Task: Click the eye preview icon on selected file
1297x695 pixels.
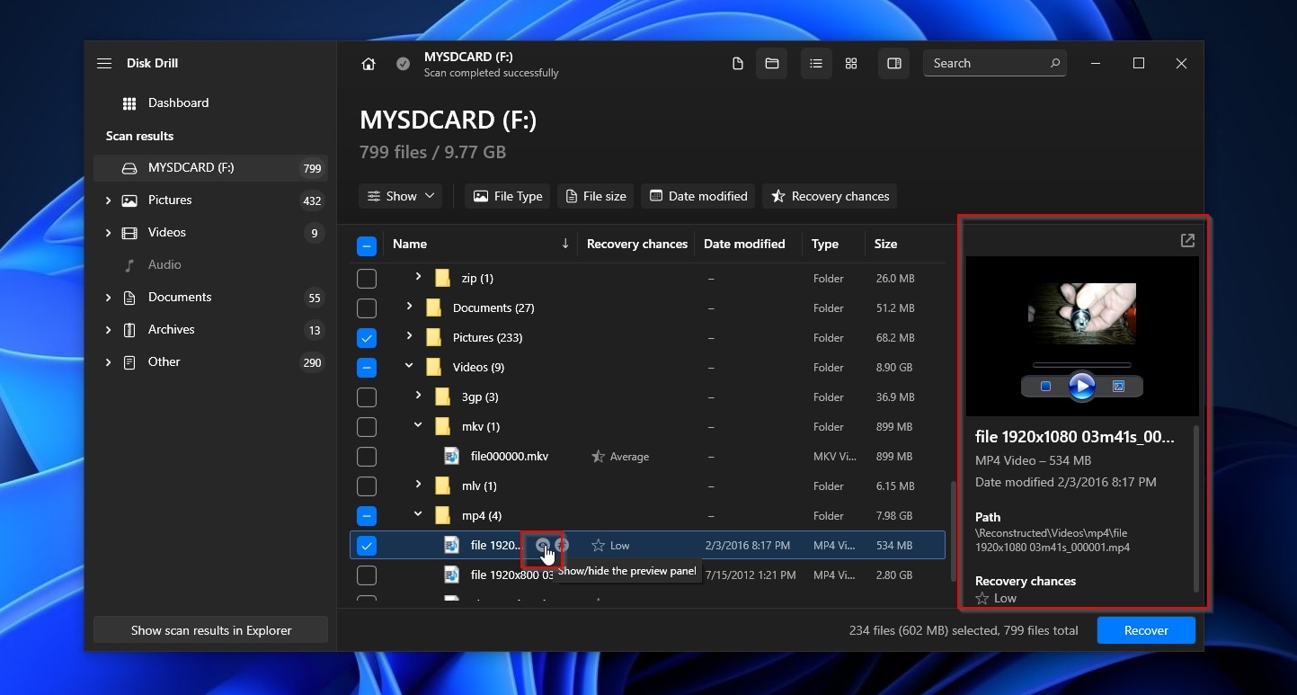Action: tap(541, 545)
